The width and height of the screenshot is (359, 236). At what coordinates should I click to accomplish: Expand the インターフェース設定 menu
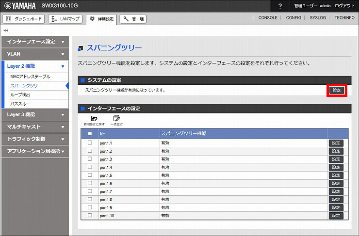pos(35,42)
